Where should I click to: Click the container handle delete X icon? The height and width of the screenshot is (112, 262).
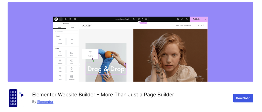tap(146, 23)
